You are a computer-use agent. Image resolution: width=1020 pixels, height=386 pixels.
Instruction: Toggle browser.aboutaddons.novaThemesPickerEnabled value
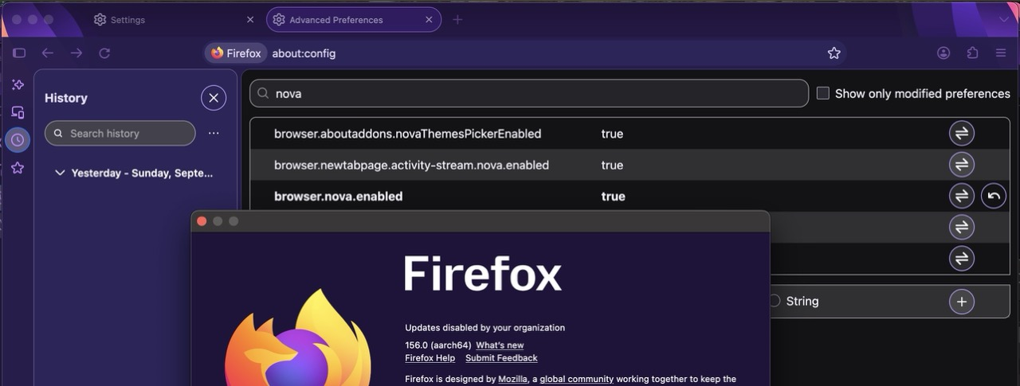point(962,134)
